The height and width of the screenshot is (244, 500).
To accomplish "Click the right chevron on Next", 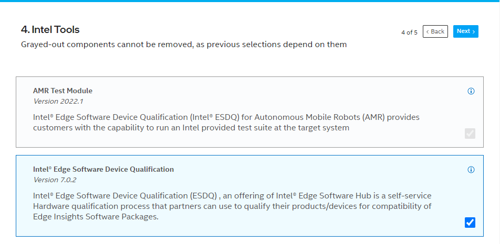I will pyautogui.click(x=474, y=31).
